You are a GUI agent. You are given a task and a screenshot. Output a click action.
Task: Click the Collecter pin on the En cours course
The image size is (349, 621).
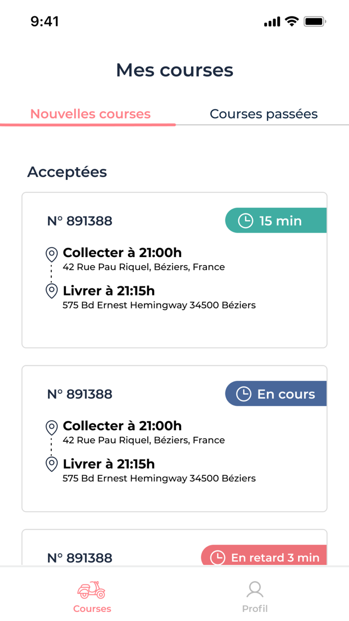click(51, 428)
